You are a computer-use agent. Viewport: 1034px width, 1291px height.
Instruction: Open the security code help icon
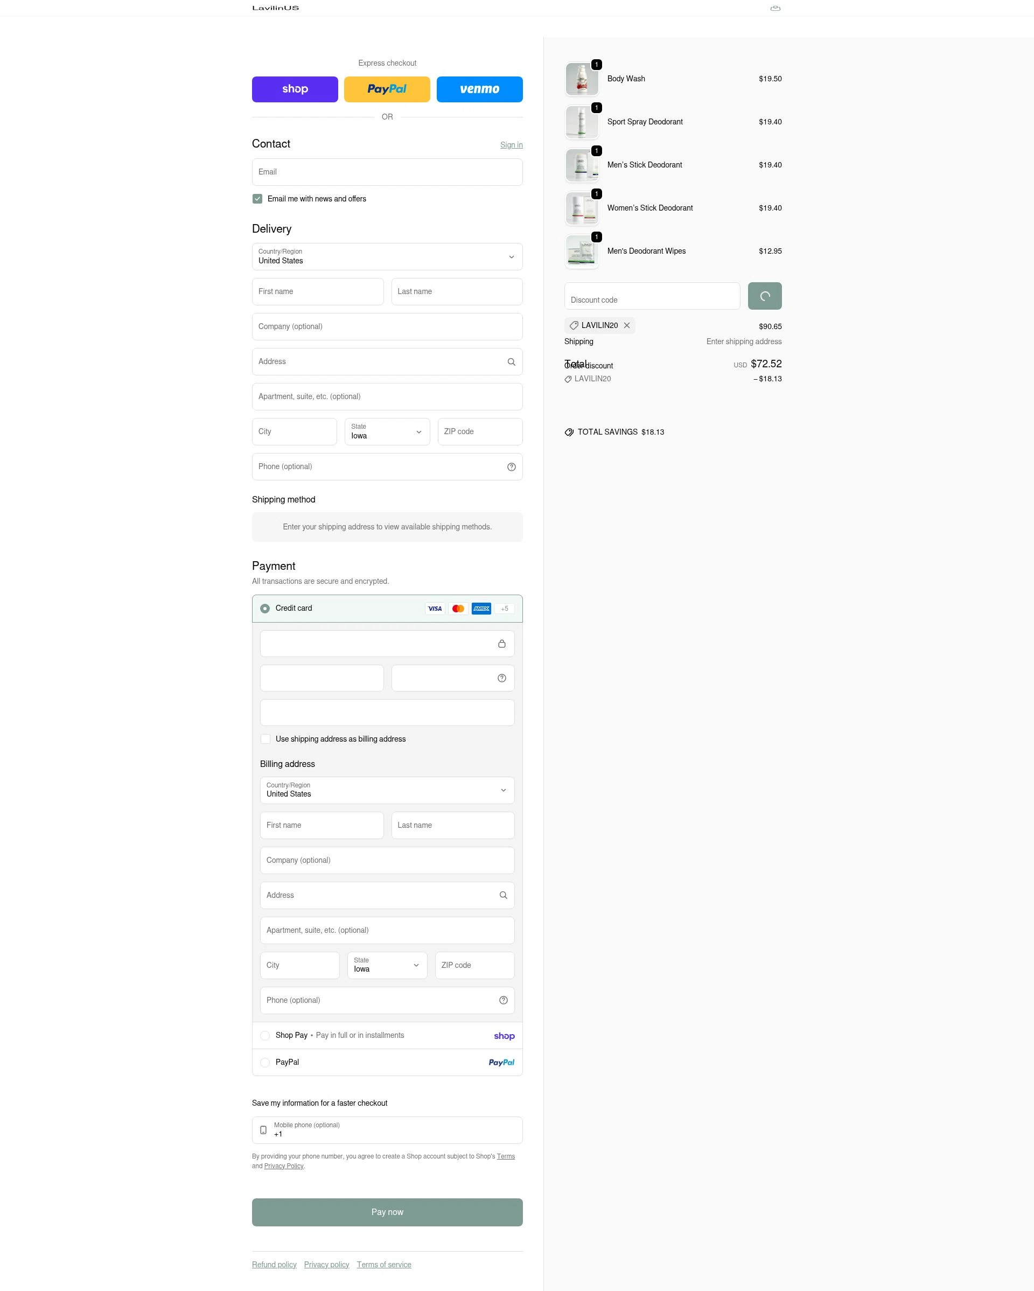tap(501, 678)
